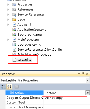The image size is (90, 109).
Task: Expand the References node arrow
Action: (8, 10)
